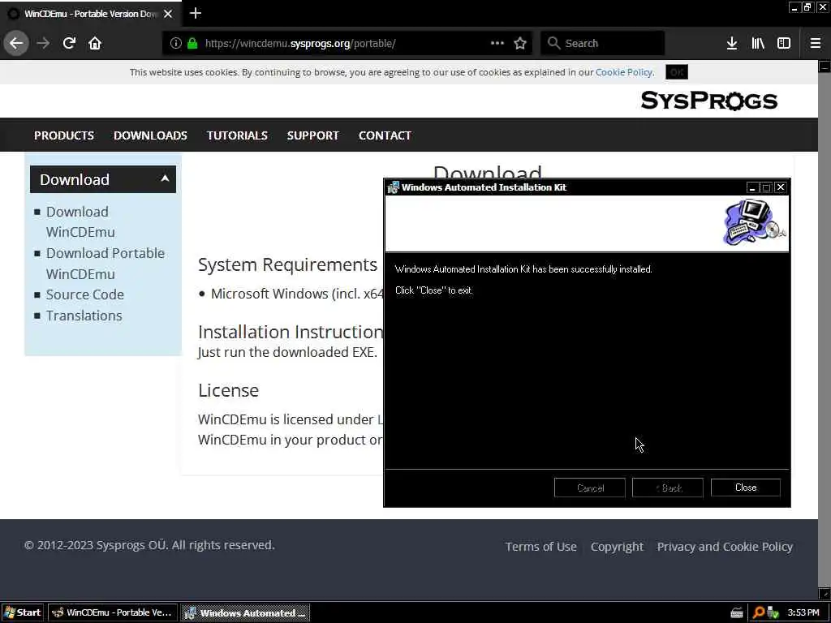Close the installer via title bar X
This screenshot has height=623, width=831.
[781, 187]
